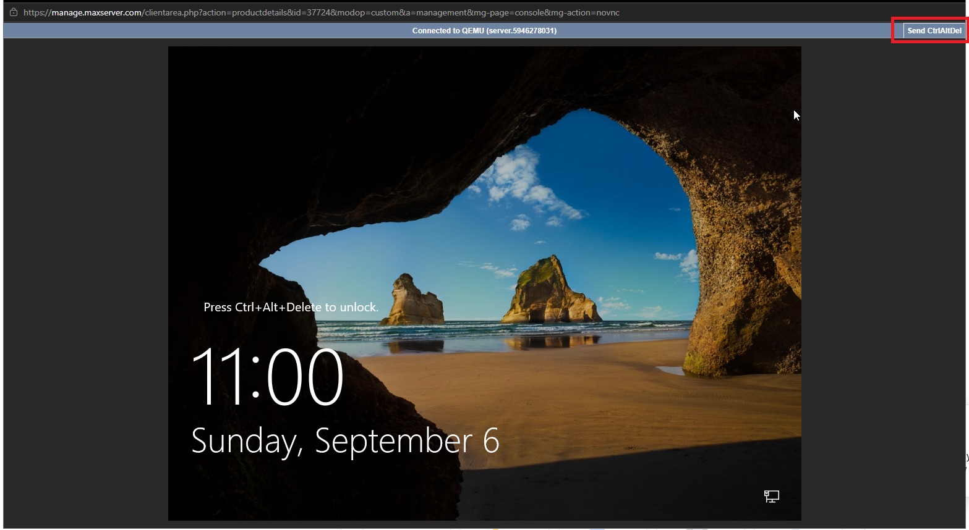Focus the manage.maxserver.com address field
969x530 pixels.
pos(321,12)
